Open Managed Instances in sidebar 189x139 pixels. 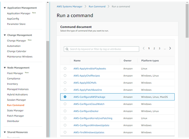[18, 89]
